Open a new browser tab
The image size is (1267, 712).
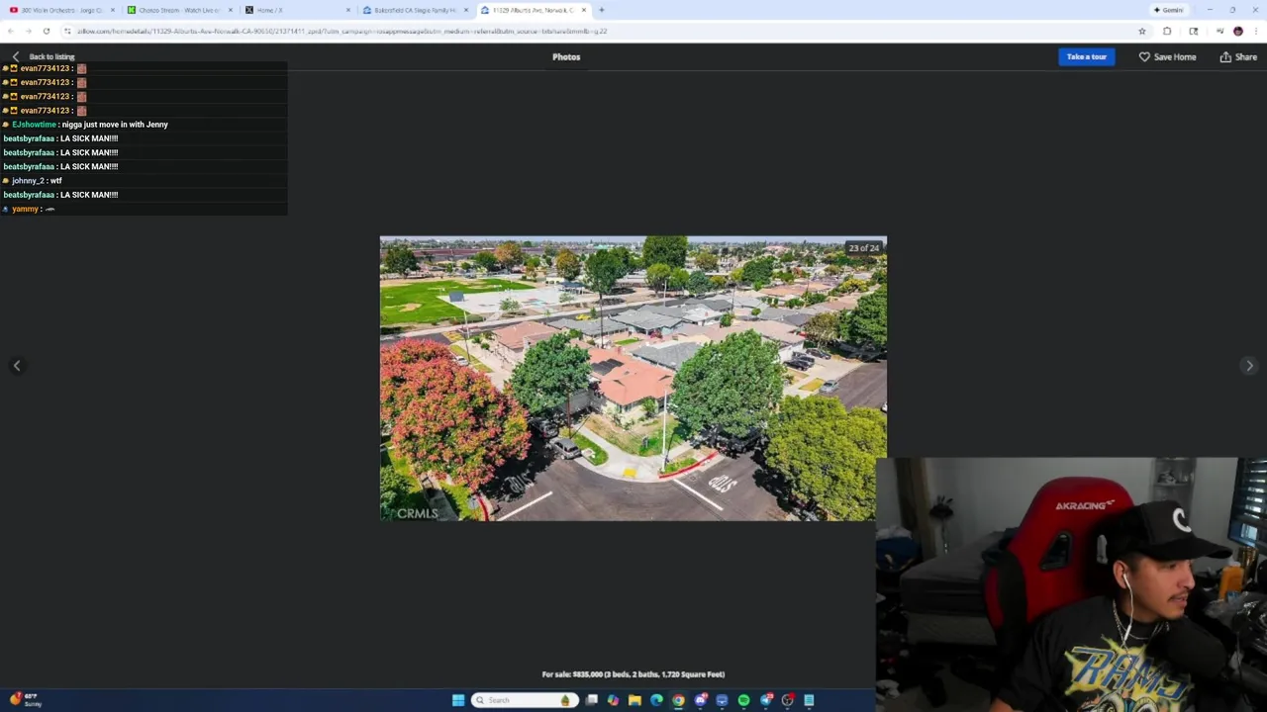click(601, 10)
